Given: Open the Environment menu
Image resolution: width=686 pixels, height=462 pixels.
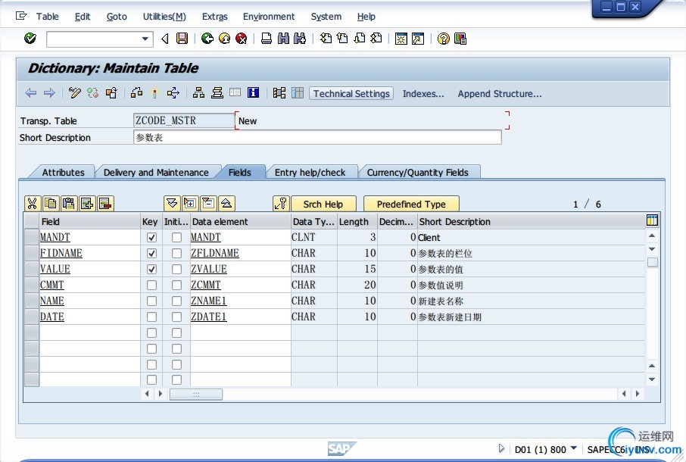Looking at the screenshot, I should 269,17.
